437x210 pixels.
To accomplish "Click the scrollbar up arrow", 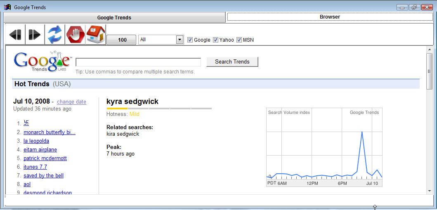I will pyautogui.click(x=430, y=49).
